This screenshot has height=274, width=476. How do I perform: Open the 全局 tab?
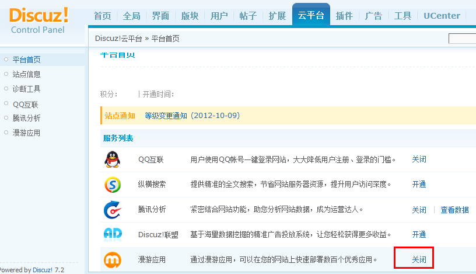point(131,16)
